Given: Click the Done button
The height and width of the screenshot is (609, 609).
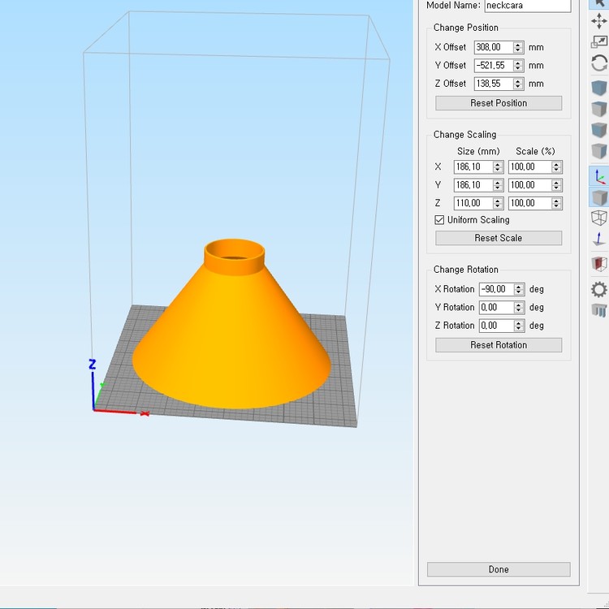Looking at the screenshot, I should (499, 569).
